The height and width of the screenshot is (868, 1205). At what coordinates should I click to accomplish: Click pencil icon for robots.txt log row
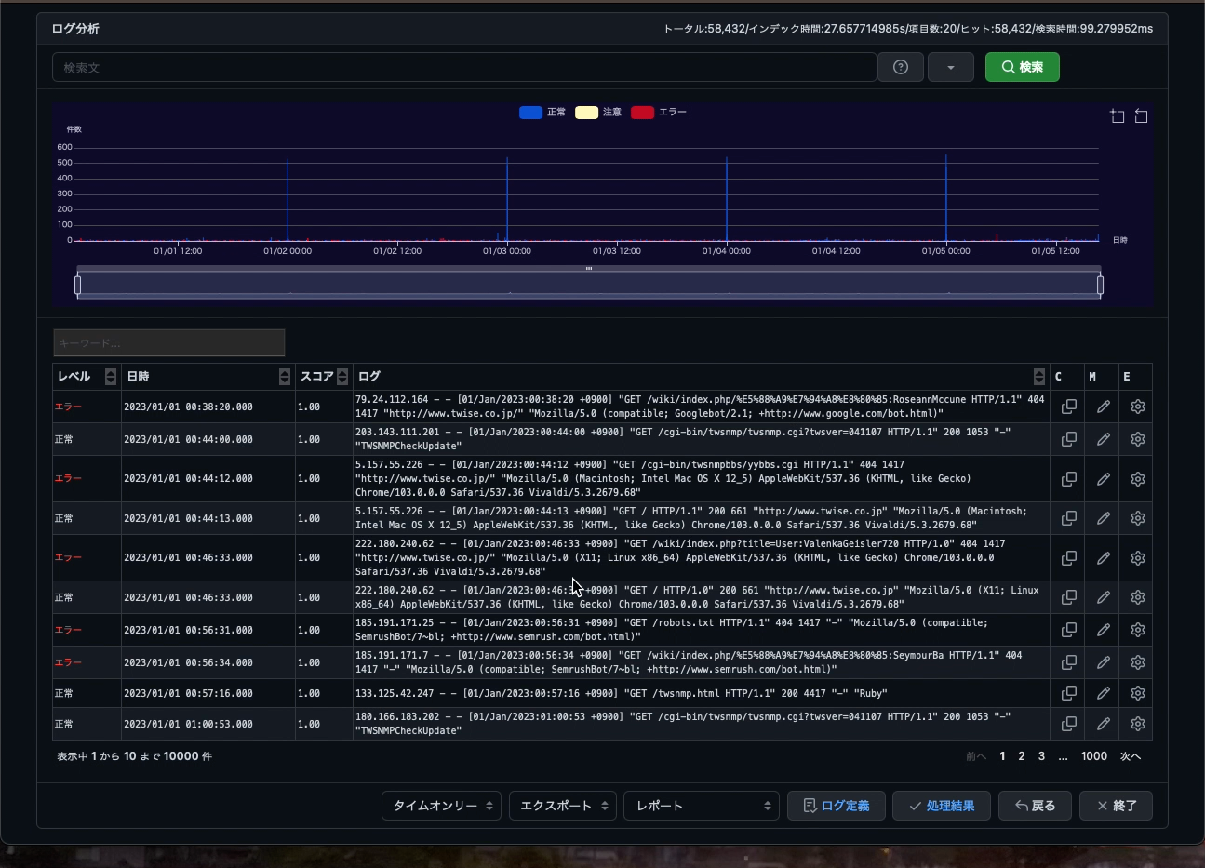(x=1103, y=630)
